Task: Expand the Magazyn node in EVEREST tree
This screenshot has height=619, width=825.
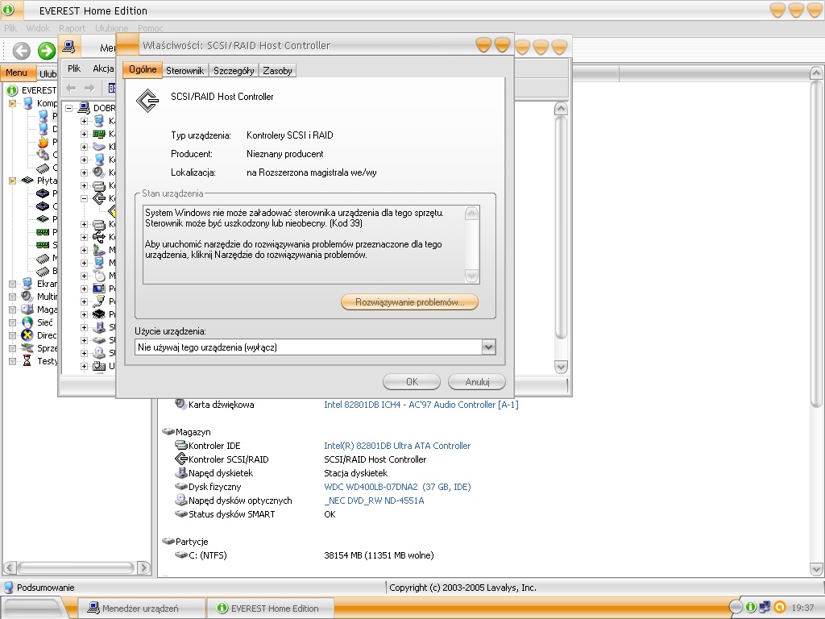Action: coord(12,309)
